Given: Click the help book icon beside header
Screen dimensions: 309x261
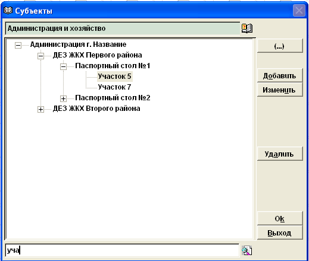Looking at the screenshot, I should pyautogui.click(x=247, y=28).
